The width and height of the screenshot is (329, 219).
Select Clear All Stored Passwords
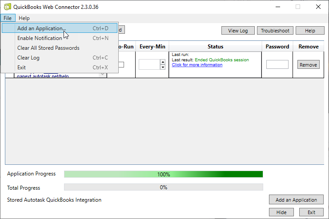(x=48, y=48)
